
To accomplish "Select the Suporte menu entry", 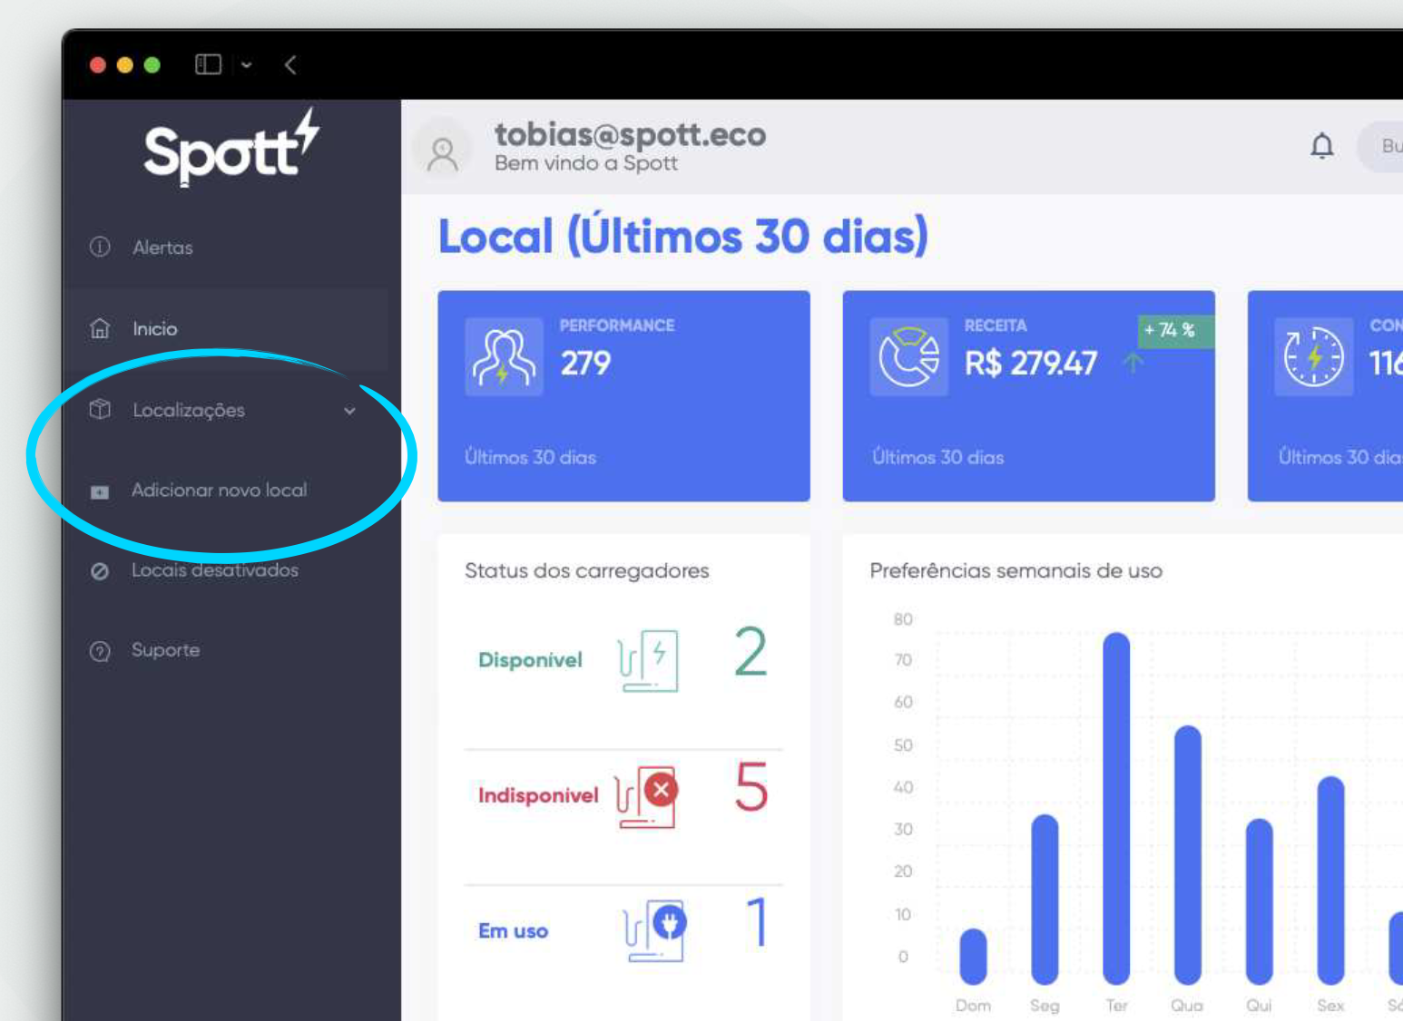I will click(167, 650).
